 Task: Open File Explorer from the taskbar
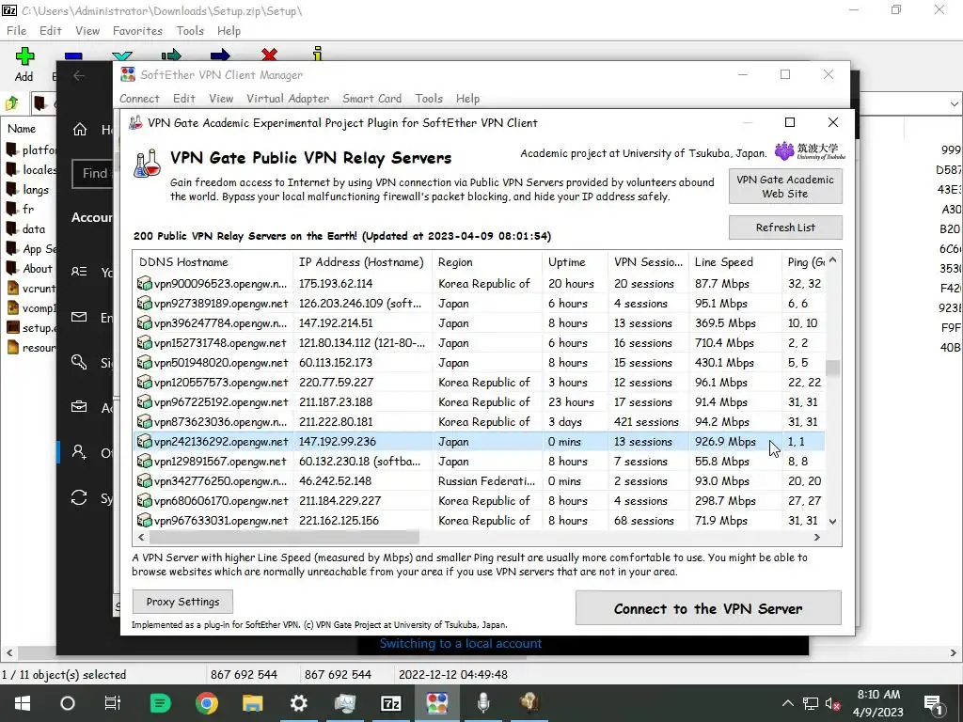coord(252,703)
